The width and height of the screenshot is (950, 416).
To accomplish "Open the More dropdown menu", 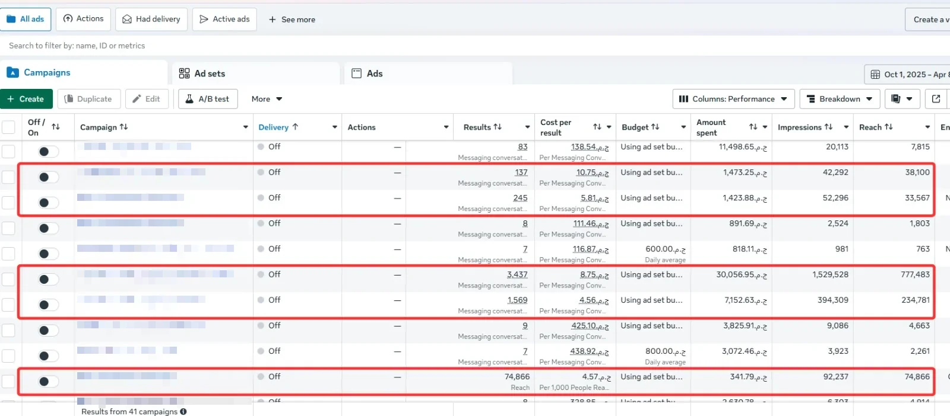I will coord(267,99).
